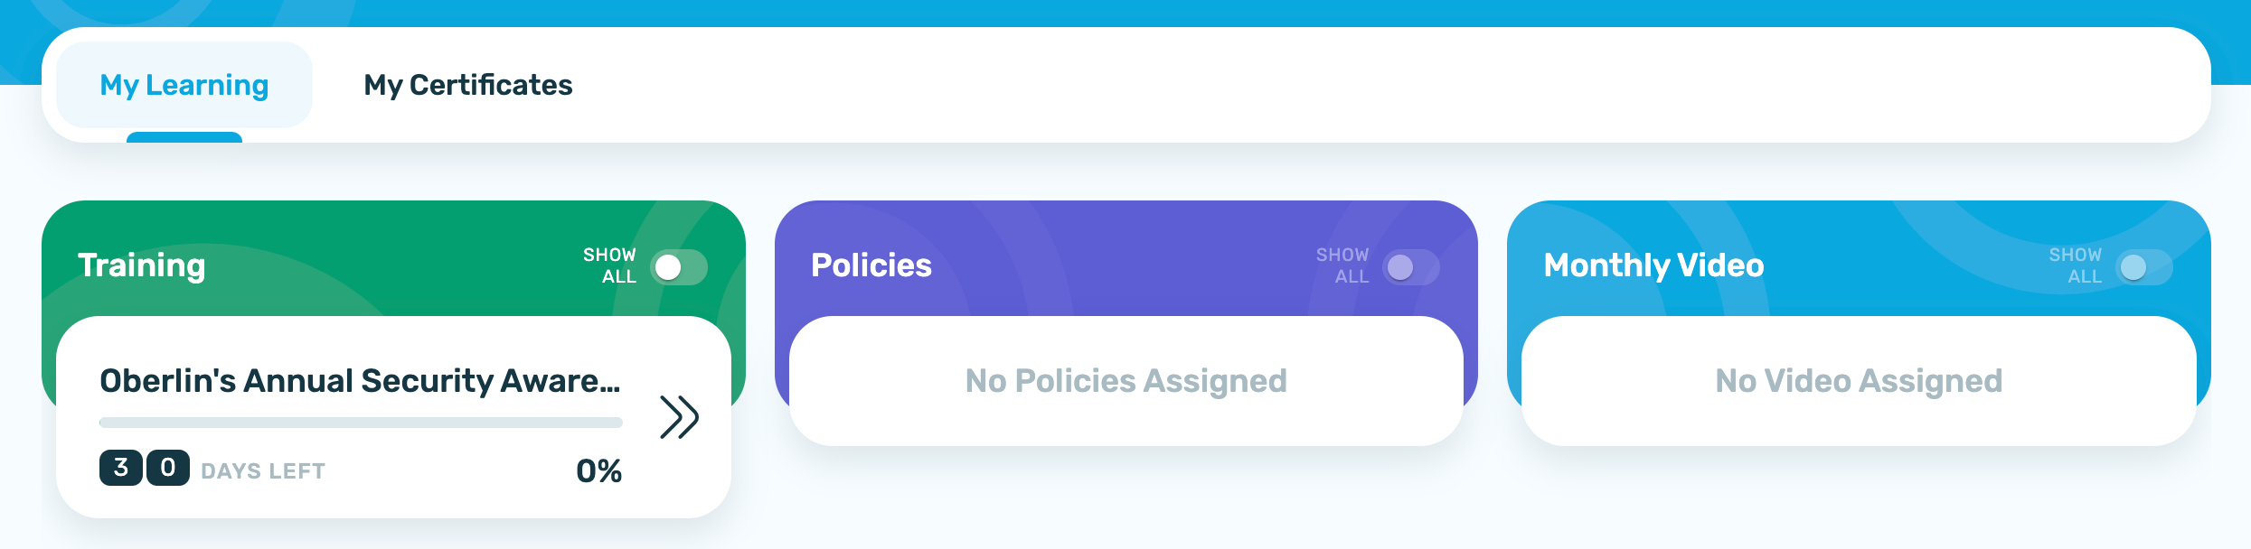Click the Show All label in the Monthly Video header
The height and width of the screenshot is (549, 2251).
pyautogui.click(x=2076, y=265)
